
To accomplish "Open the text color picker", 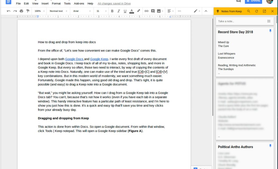I will click(x=132, y=11).
